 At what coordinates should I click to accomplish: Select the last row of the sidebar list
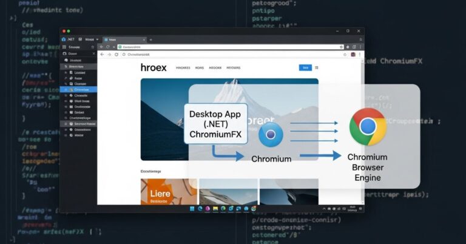[78, 135]
